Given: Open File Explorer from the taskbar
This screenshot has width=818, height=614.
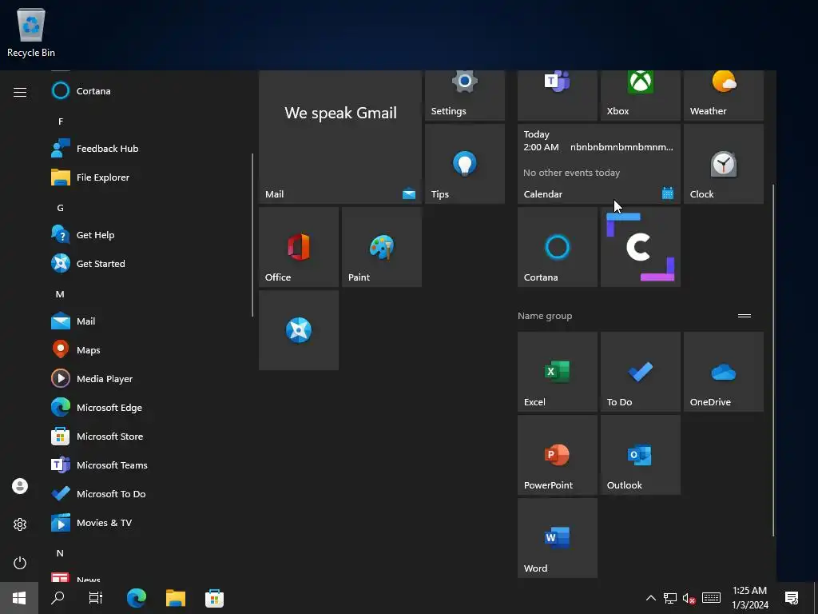Looking at the screenshot, I should coord(176,598).
